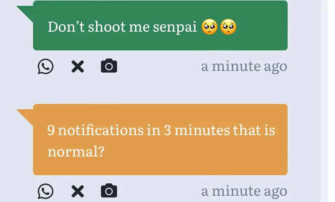
Task: Click the camera icon under the green message
Action: (109, 67)
